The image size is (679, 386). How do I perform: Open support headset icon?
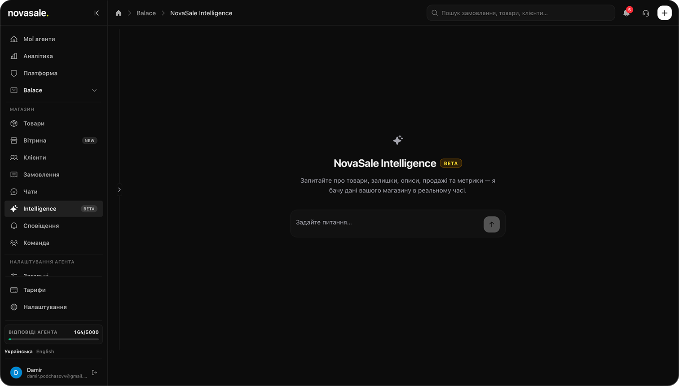click(646, 13)
